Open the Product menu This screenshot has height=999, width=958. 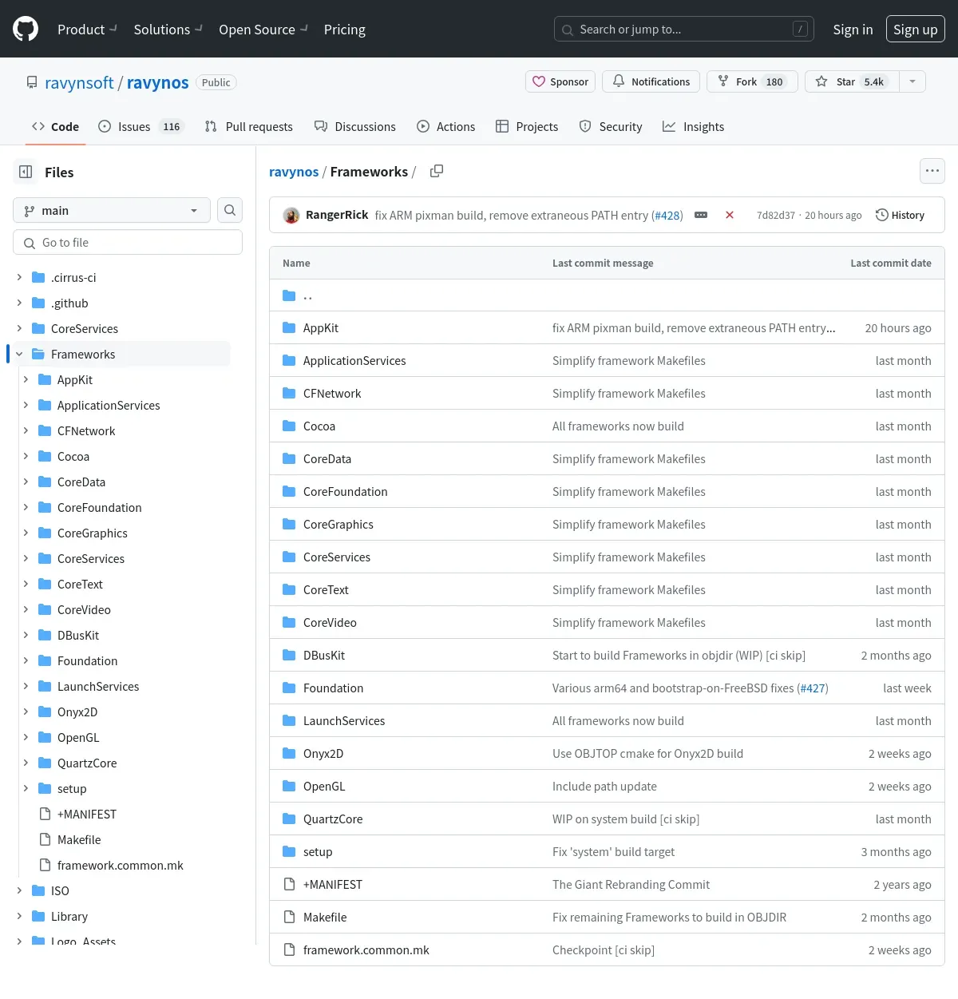(87, 30)
